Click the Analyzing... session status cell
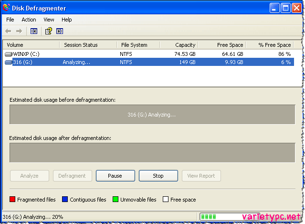Screen dimensions: 305x224 pyautogui.click(x=76, y=62)
